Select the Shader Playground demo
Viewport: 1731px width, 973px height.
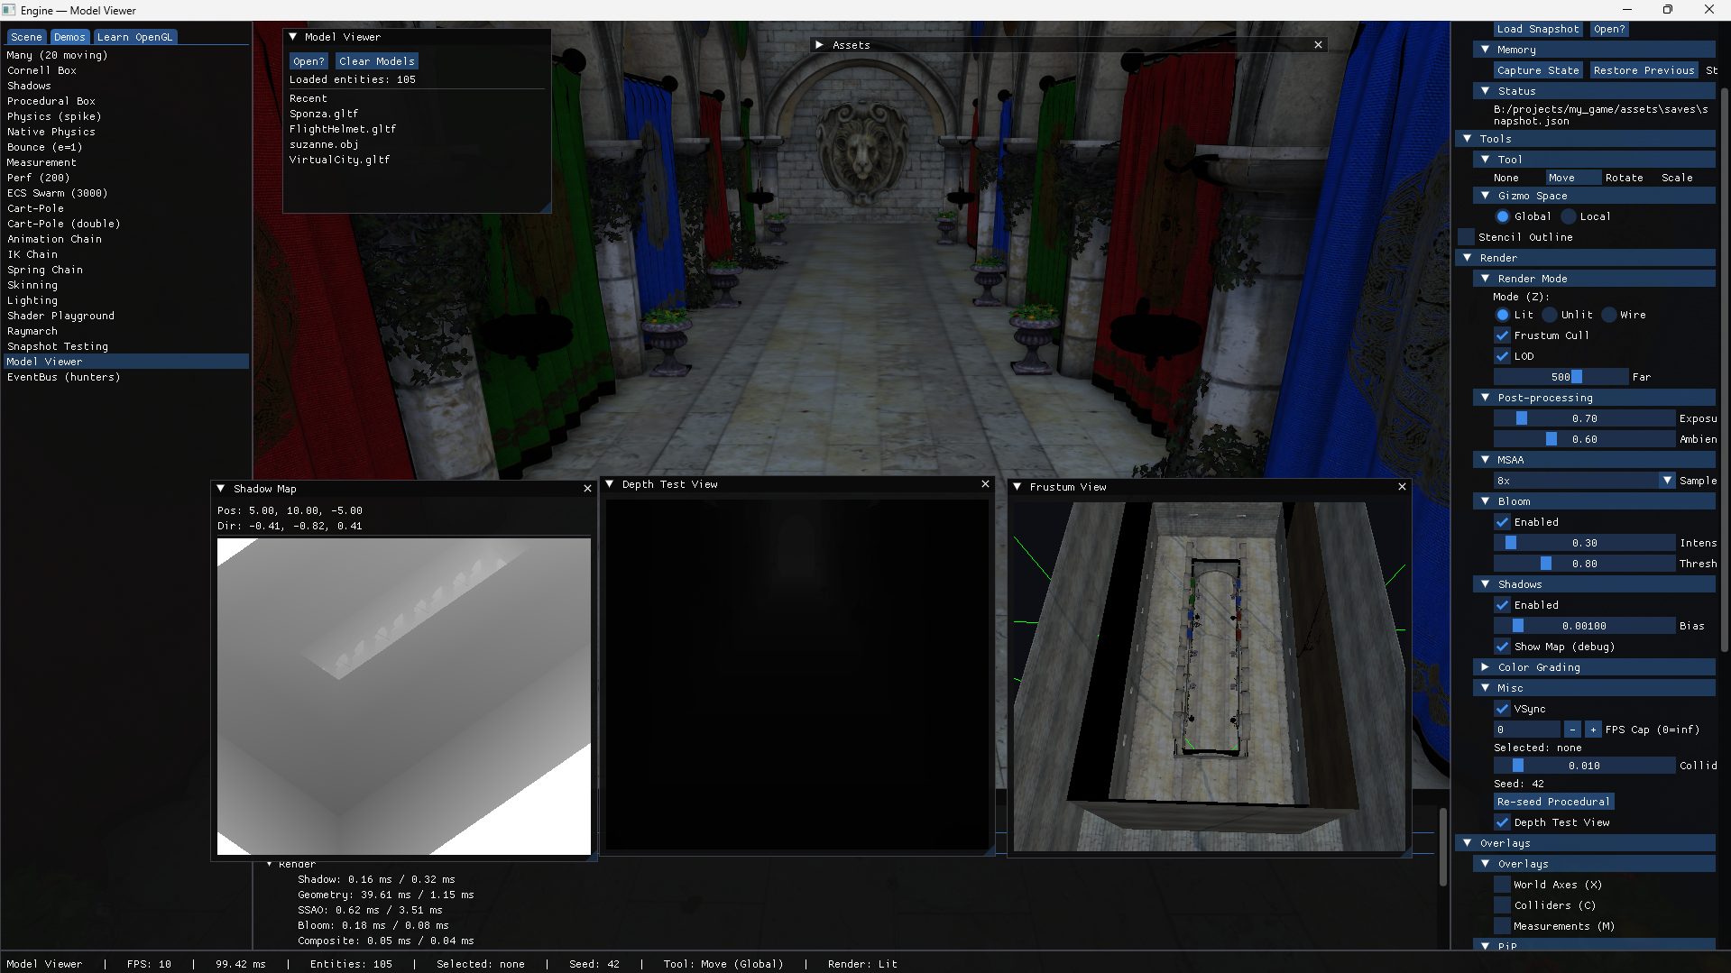pos(125,316)
